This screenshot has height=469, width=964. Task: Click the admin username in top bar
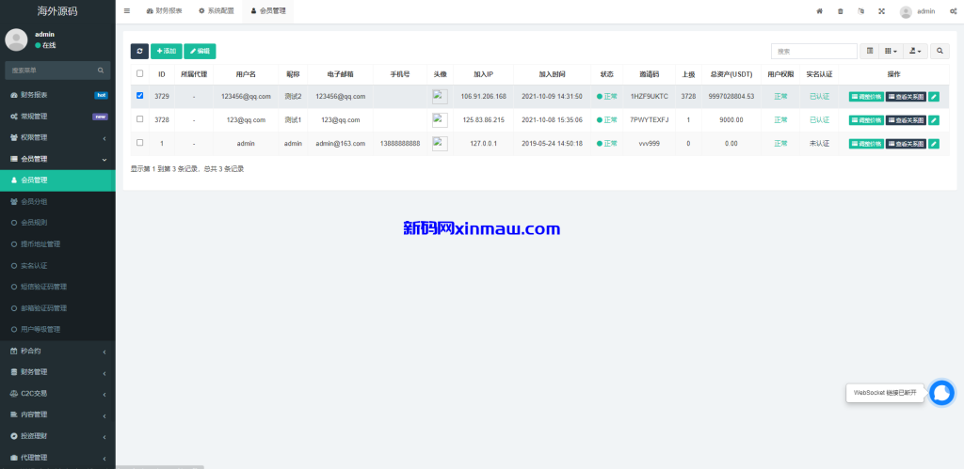pos(926,11)
